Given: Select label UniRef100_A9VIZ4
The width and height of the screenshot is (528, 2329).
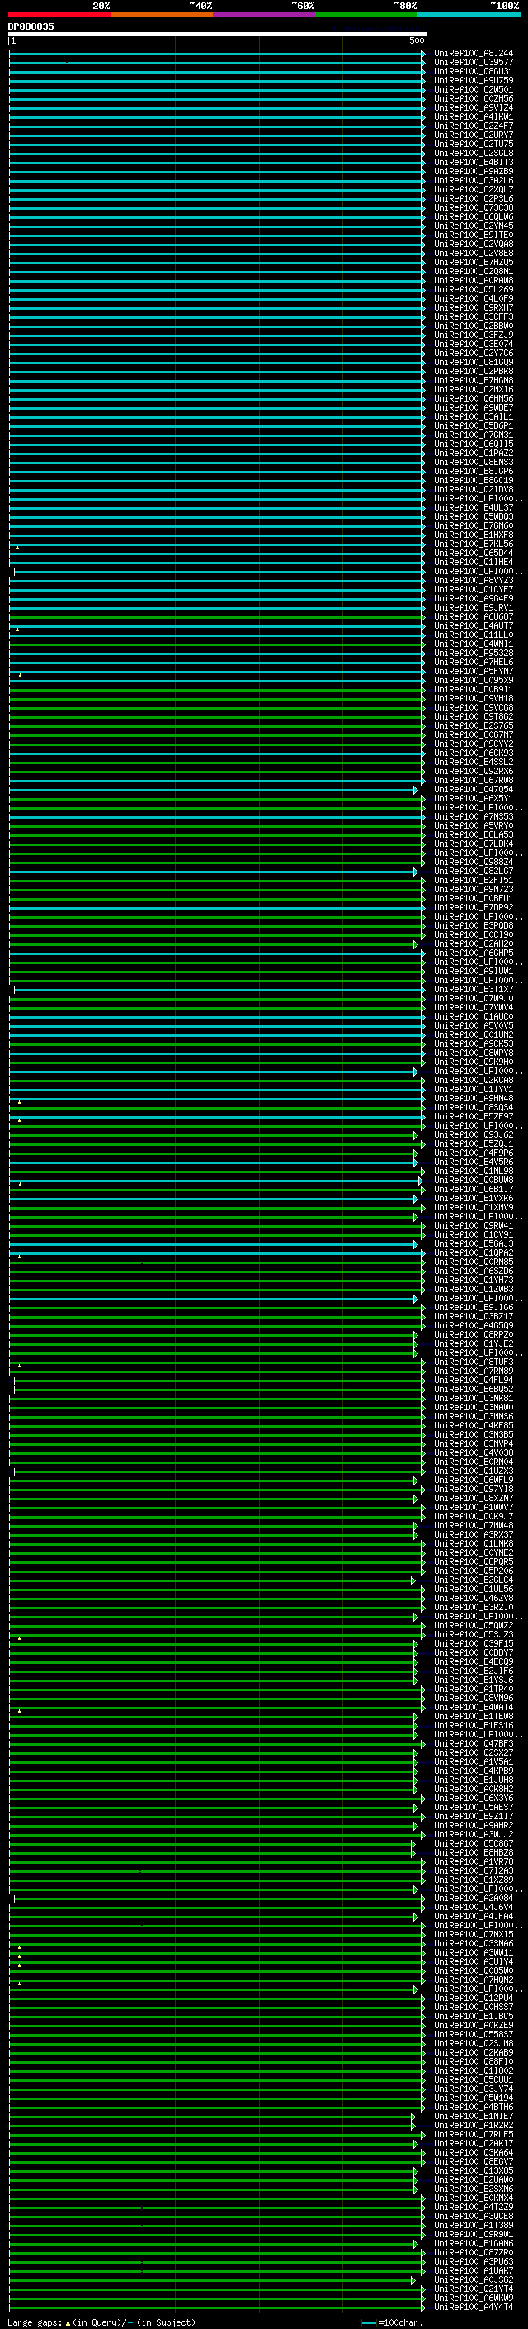Looking at the screenshot, I should [x=474, y=107].
